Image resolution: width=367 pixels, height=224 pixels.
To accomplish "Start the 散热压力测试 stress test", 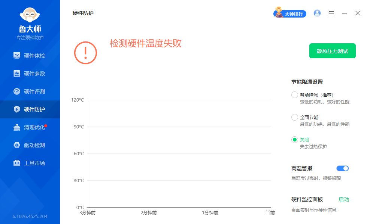I will [332, 51].
